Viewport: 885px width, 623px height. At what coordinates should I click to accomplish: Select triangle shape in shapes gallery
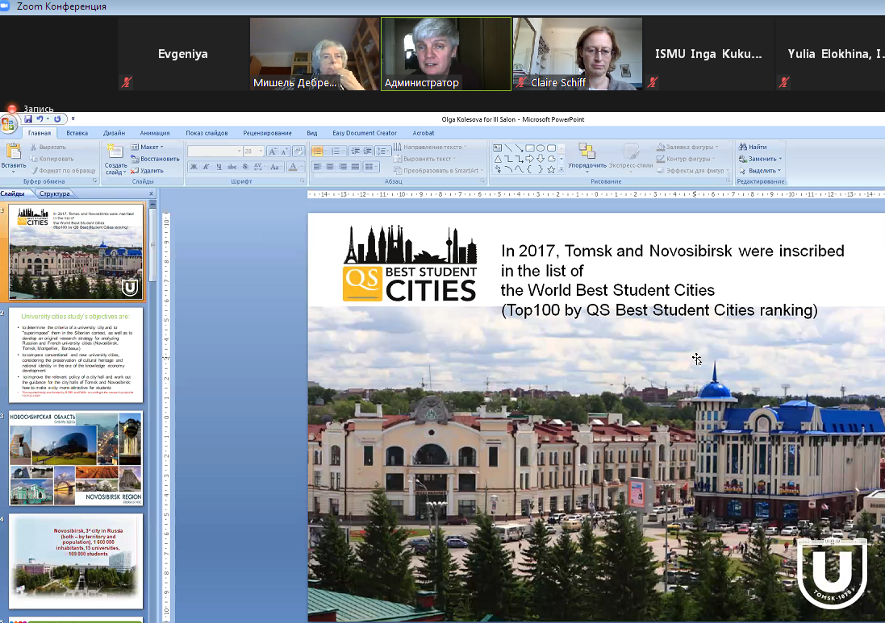[498, 159]
